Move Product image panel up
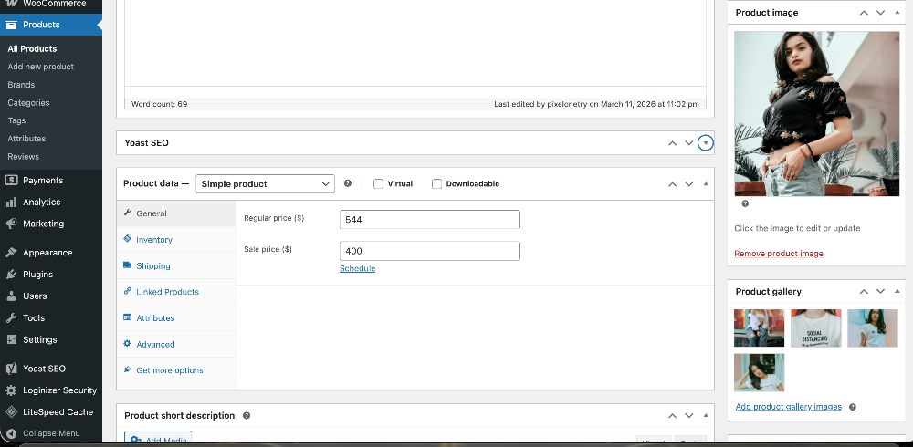Viewport: 913px width, 447px height. (x=864, y=13)
